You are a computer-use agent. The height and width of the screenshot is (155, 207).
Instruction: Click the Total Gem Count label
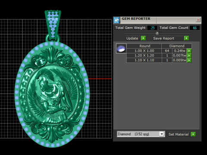pyautogui.click(x=174, y=28)
